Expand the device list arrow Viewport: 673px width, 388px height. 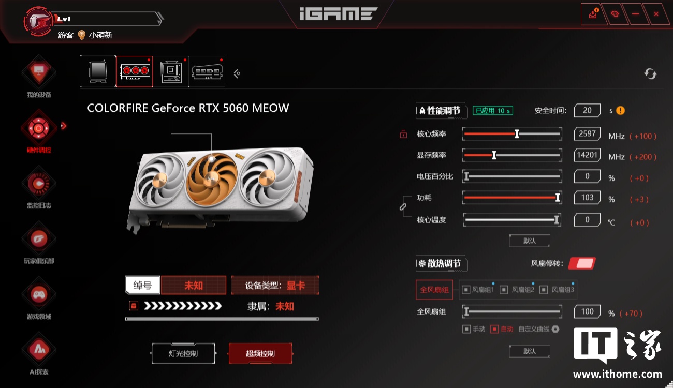pyautogui.click(x=237, y=73)
